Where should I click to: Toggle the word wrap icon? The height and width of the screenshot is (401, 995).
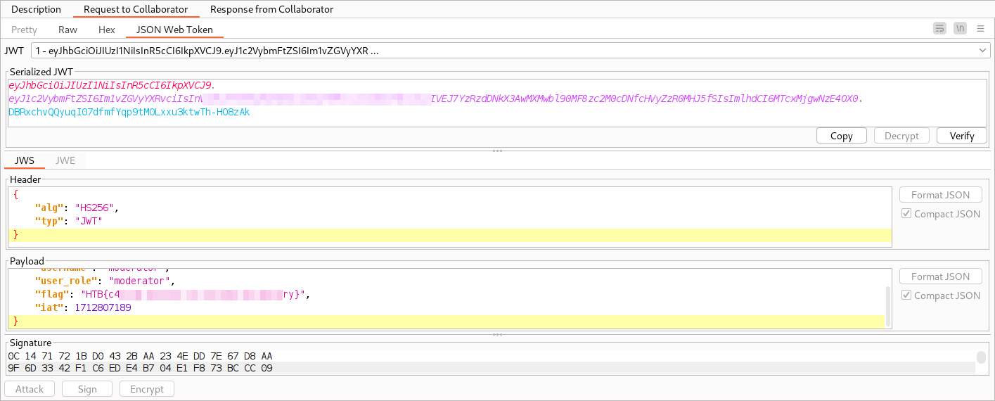pos(939,29)
